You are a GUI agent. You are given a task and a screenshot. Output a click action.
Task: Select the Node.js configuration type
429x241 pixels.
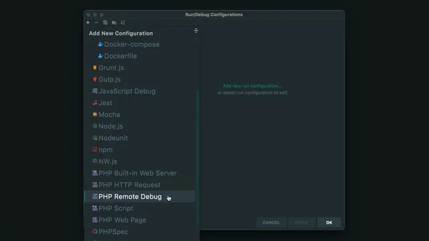click(x=140, y=127)
